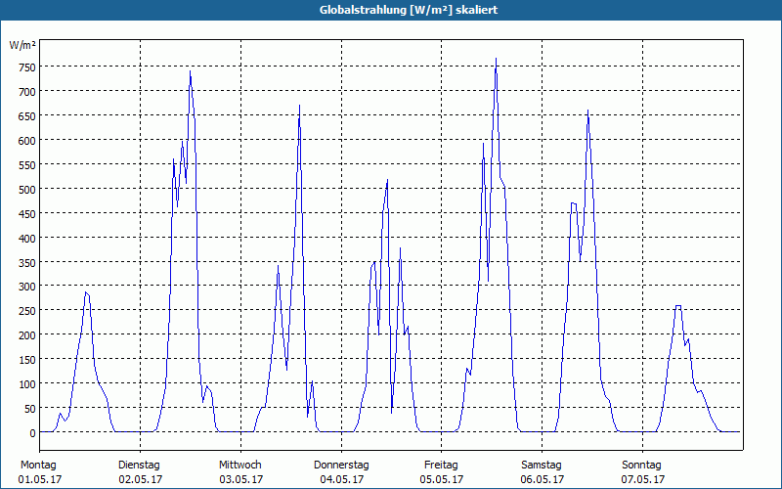Viewport: 782px width, 489px height.
Task: Click the 700 y-axis value
Action: point(26,92)
